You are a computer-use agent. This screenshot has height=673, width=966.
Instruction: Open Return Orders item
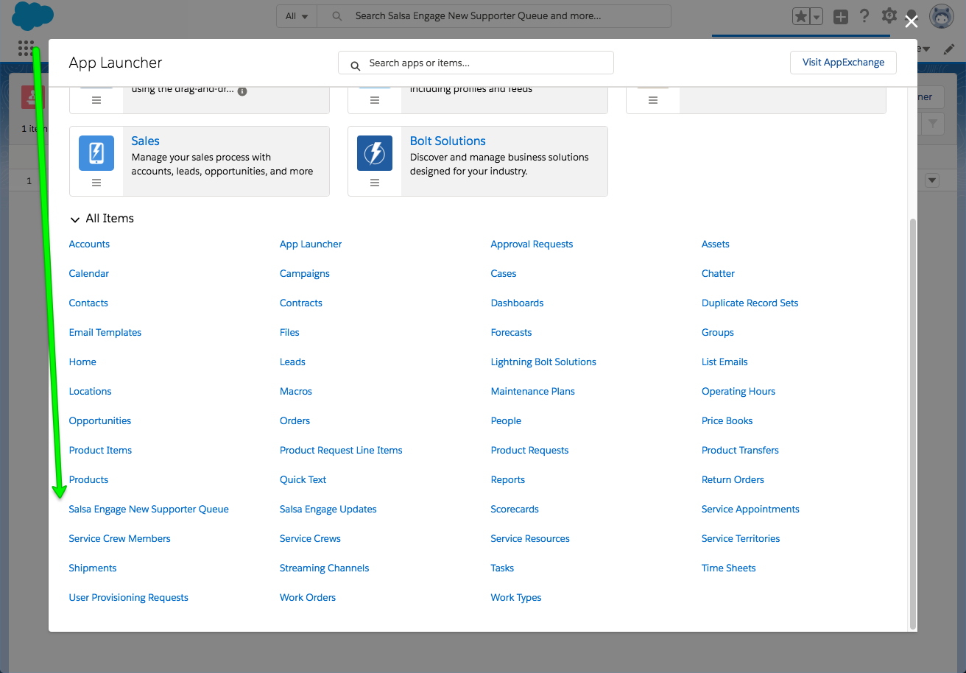(733, 479)
